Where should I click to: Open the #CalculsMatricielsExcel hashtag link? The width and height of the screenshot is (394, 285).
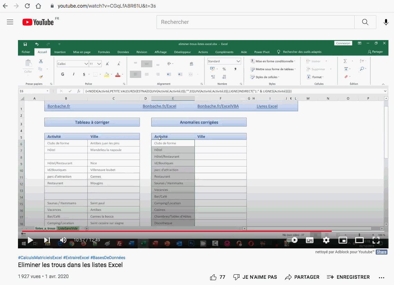40,258
